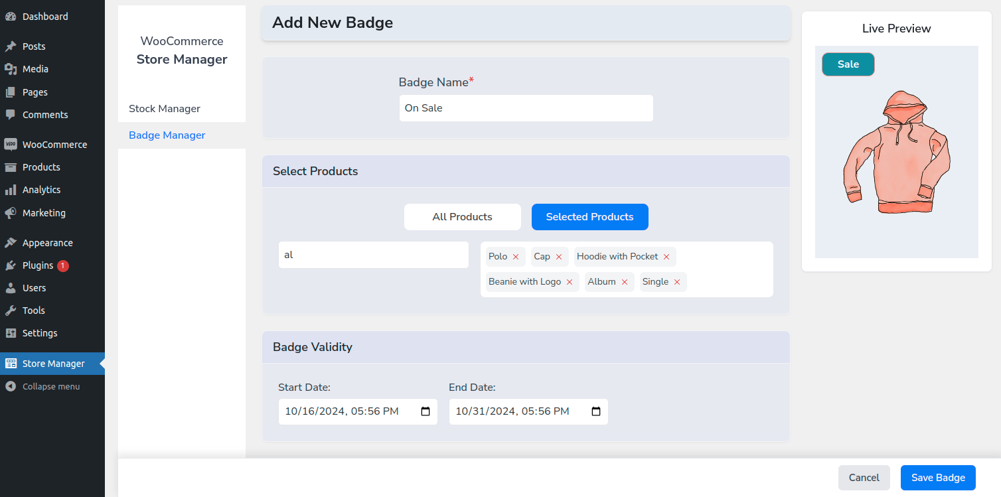Click the Badge Name input field
1001x497 pixels.
tap(526, 107)
